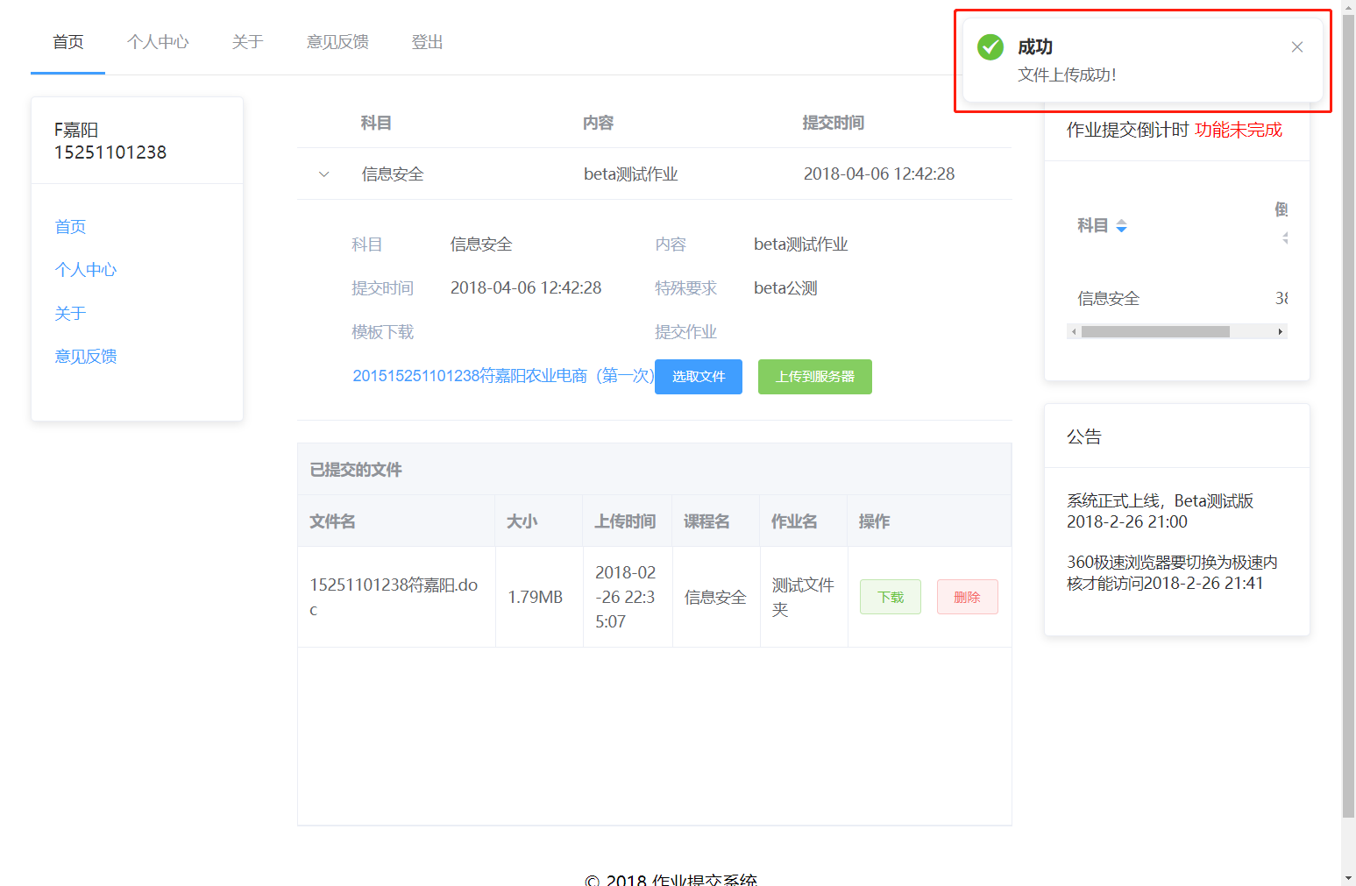
Task: Switch to 个人中心 in top navigation
Action: coord(158,42)
